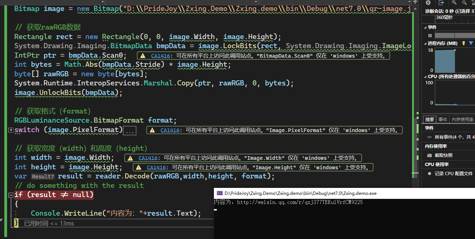Image resolution: width=475 pixels, height=239 pixels.
Task: Click the 内存使用率 section heading in summary
Action: 436,146
